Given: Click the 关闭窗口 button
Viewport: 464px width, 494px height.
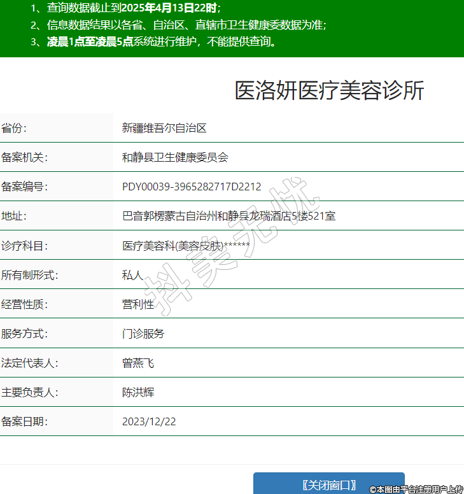Looking at the screenshot, I should pos(328,484).
